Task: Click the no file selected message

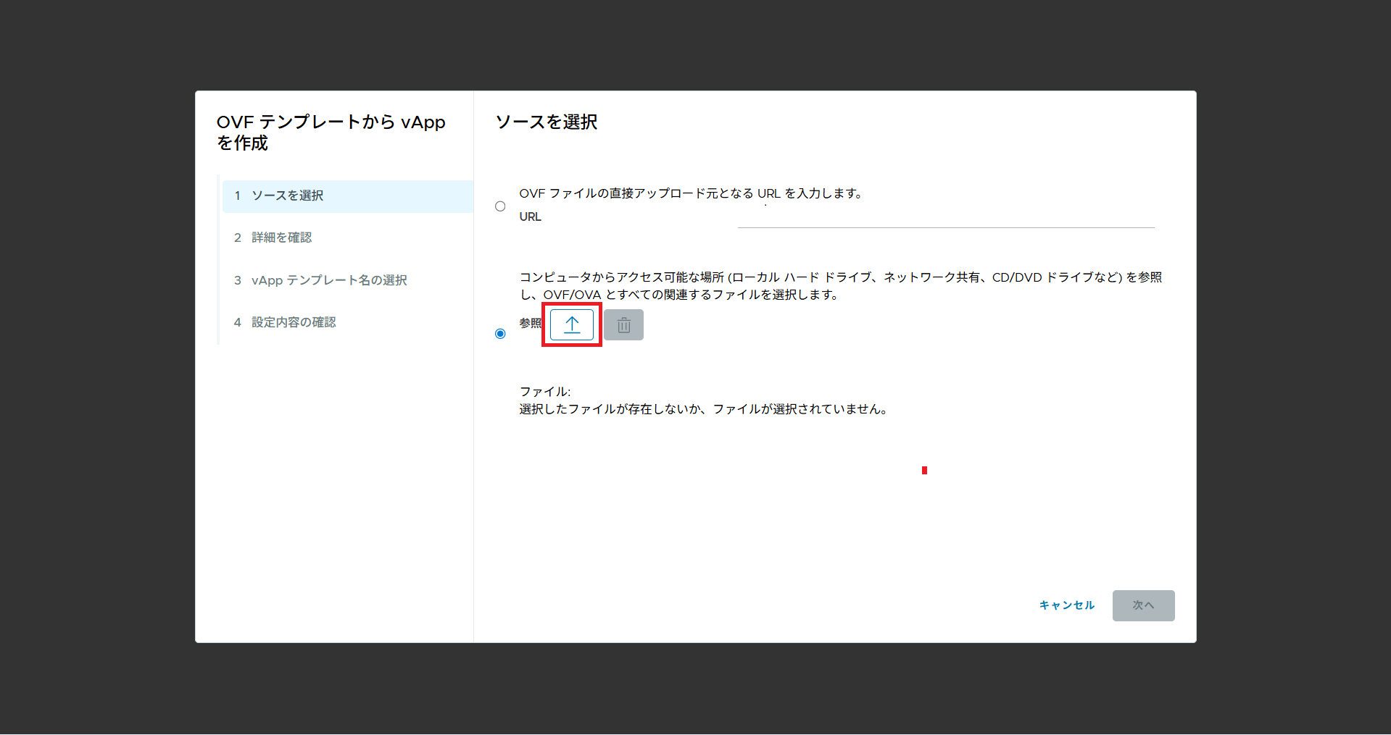Action: pos(703,409)
